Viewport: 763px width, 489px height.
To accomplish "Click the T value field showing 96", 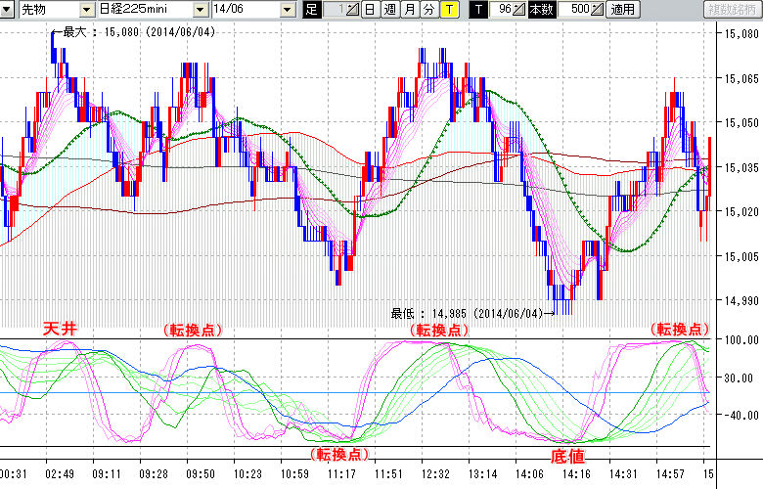I will (x=503, y=10).
